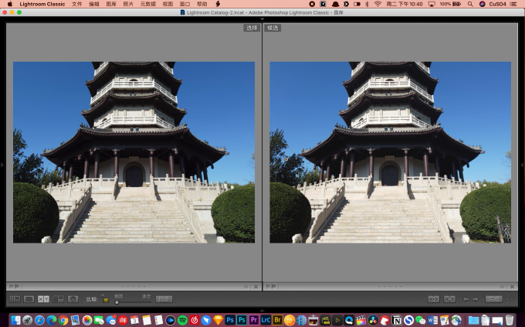Expand the right panel group
The image size is (525, 327).
pyautogui.click(x=522, y=165)
